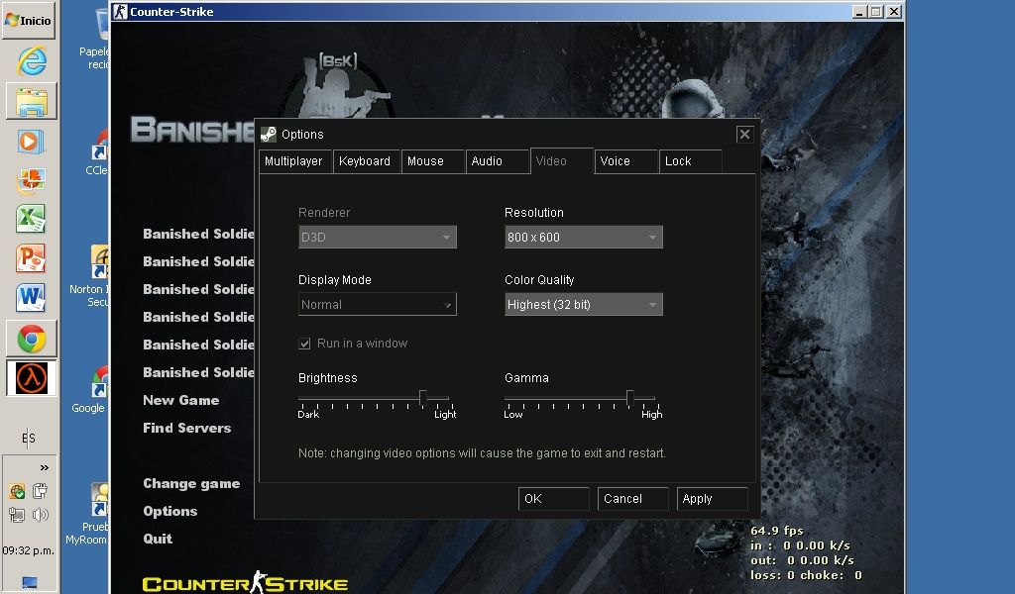Open PowerPoint from the taskbar
1015x594 pixels.
(x=32, y=258)
